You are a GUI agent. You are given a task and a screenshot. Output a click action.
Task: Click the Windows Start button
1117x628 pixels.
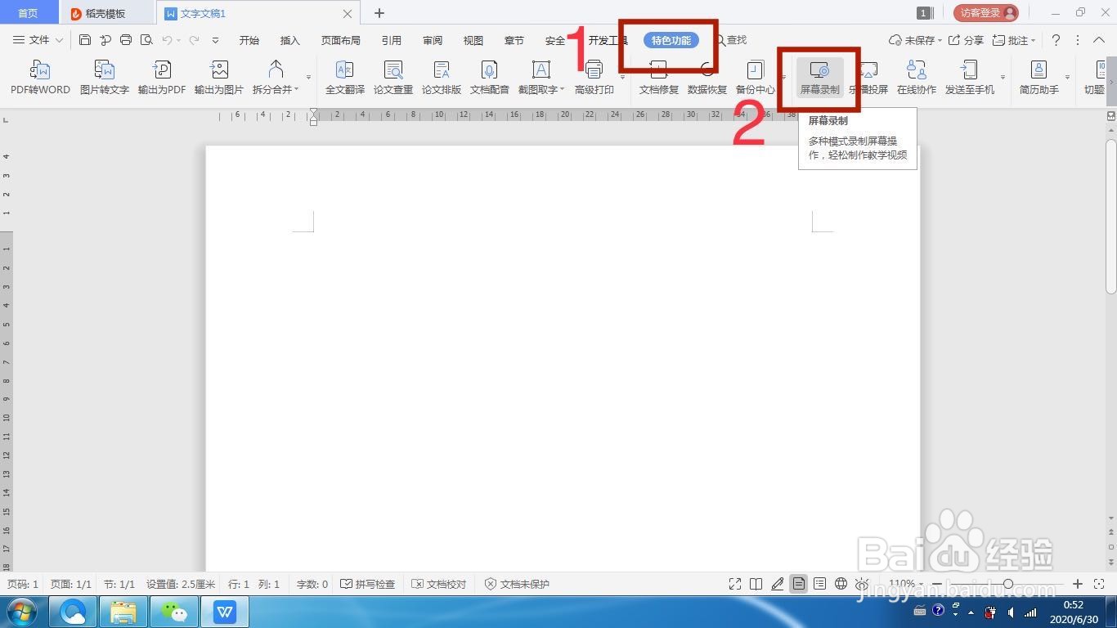[22, 612]
